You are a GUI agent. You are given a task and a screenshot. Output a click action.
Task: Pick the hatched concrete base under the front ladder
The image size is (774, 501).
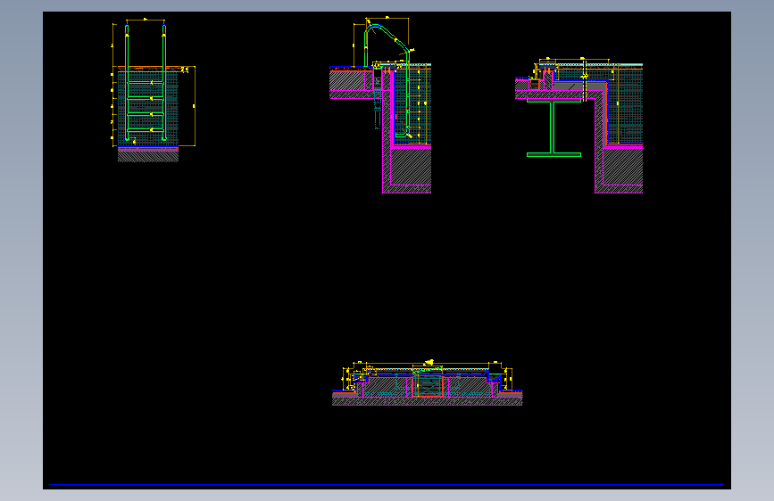coord(148,156)
